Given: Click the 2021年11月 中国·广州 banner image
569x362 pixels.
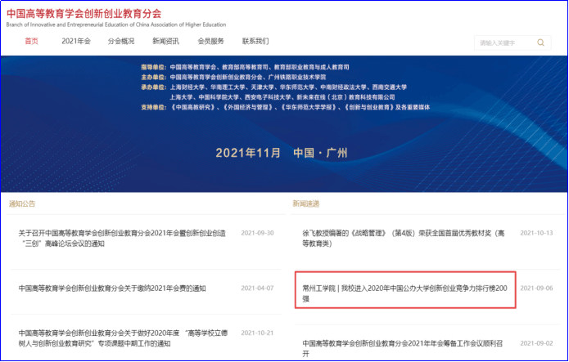Looking at the screenshot, I should click(x=282, y=123).
